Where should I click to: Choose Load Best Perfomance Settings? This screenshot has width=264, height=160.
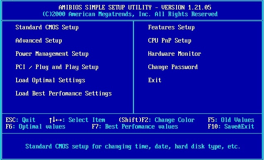tap(64, 93)
